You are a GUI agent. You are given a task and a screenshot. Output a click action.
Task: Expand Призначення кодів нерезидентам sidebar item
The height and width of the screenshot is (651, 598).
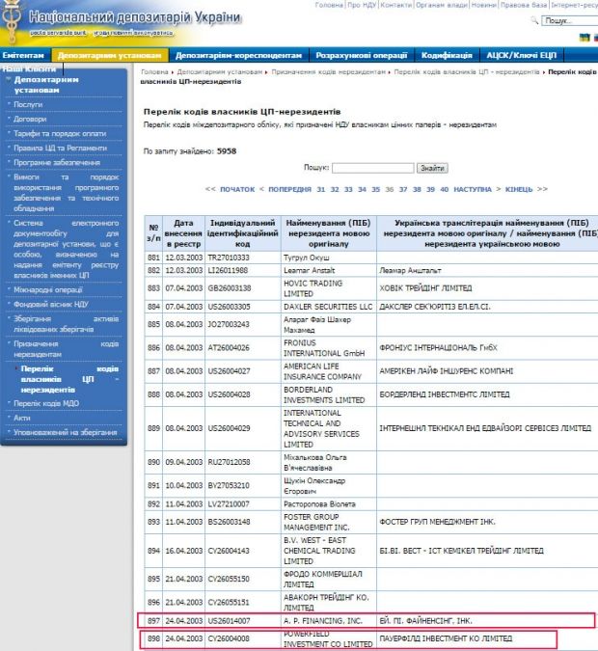(66, 348)
